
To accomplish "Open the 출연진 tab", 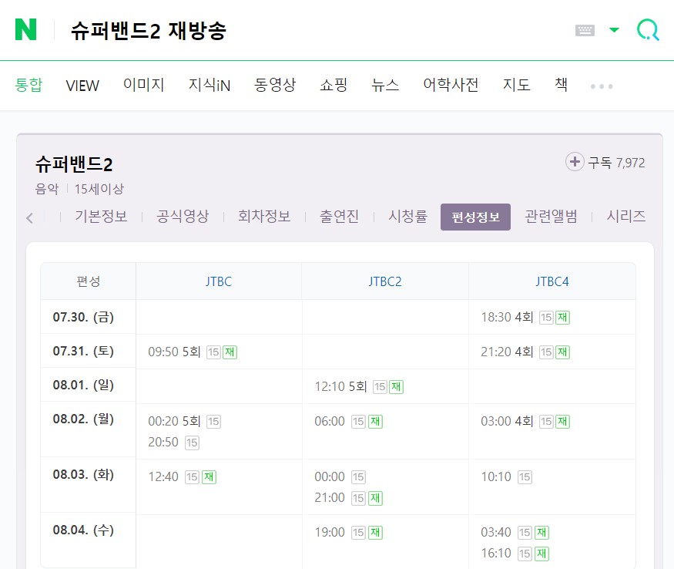I will point(339,216).
